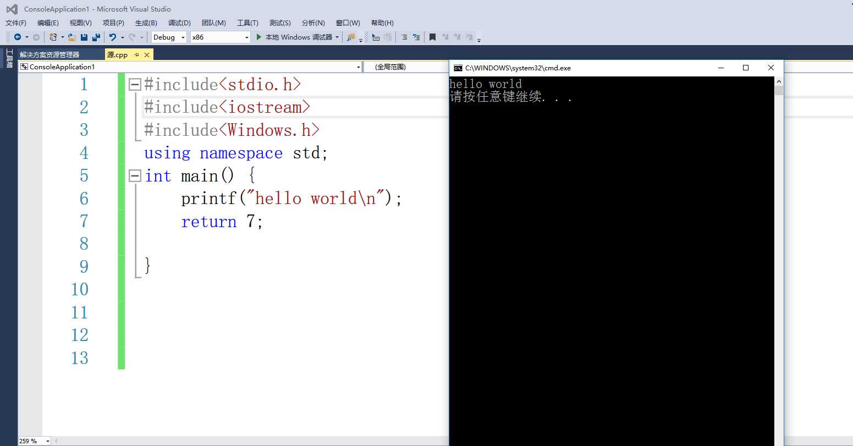Maximize the cmd.exe console window
This screenshot has width=853, height=446.
[x=746, y=68]
